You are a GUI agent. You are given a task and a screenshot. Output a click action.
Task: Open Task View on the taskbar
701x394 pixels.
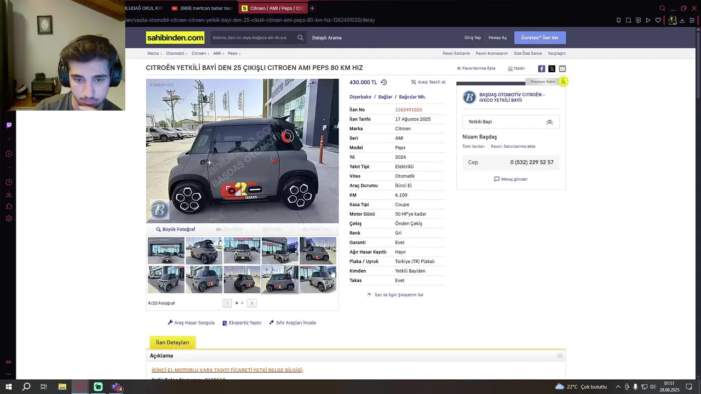point(44,387)
